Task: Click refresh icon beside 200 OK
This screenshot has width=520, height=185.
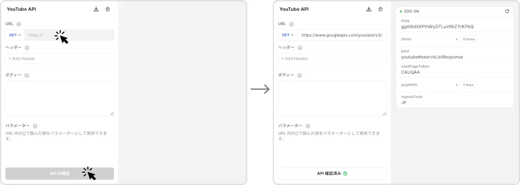Action: [507, 12]
